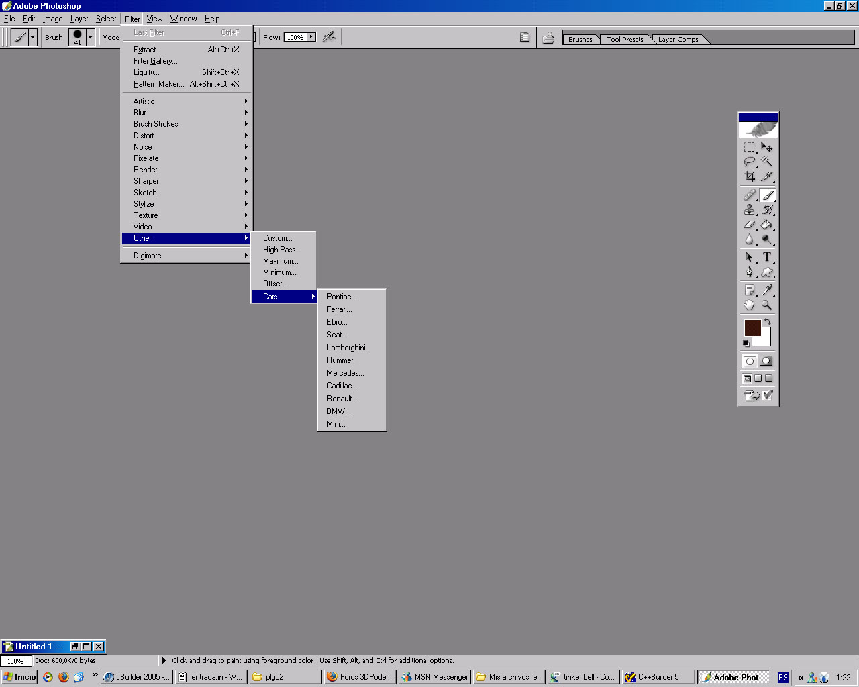859x687 pixels.
Task: Click the ES language indicator
Action: coord(782,678)
